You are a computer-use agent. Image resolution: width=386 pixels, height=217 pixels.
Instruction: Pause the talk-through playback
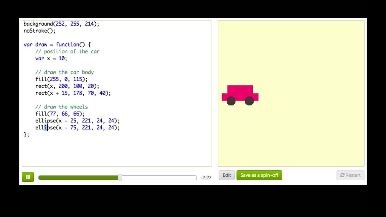click(28, 177)
